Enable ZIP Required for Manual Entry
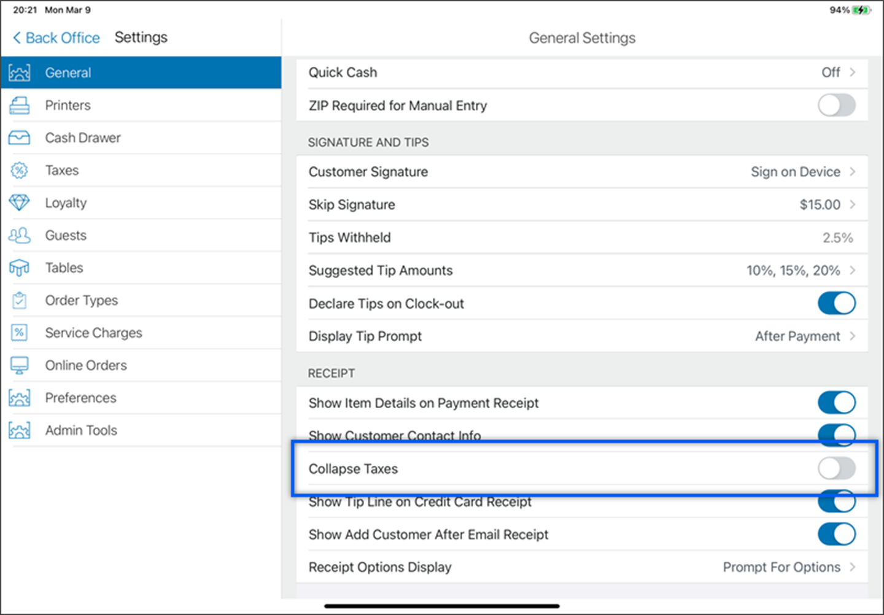884x615 pixels. [836, 105]
